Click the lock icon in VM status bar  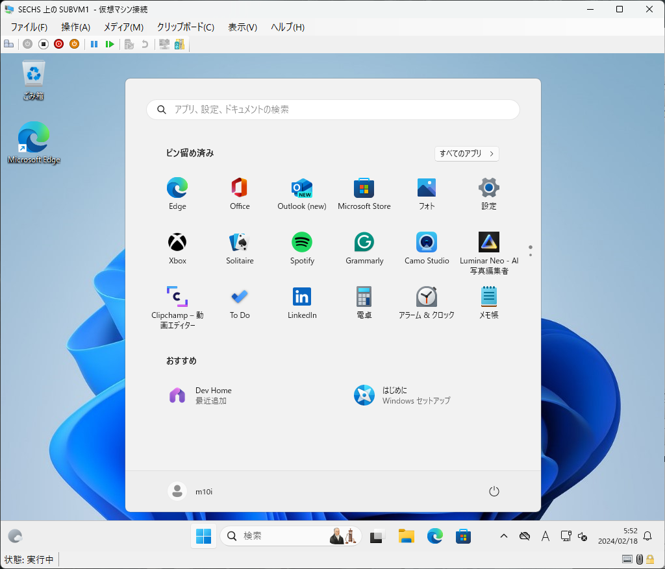650,560
